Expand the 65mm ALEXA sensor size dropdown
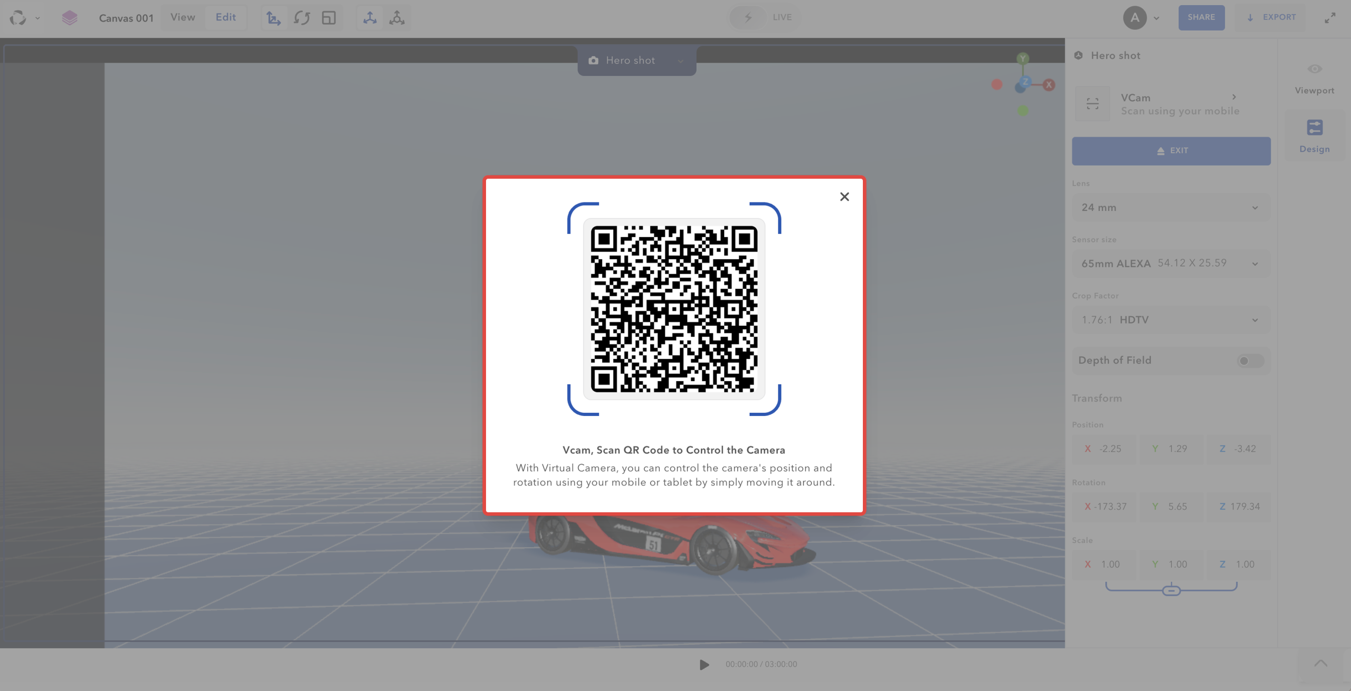1351x691 pixels. coord(1171,264)
